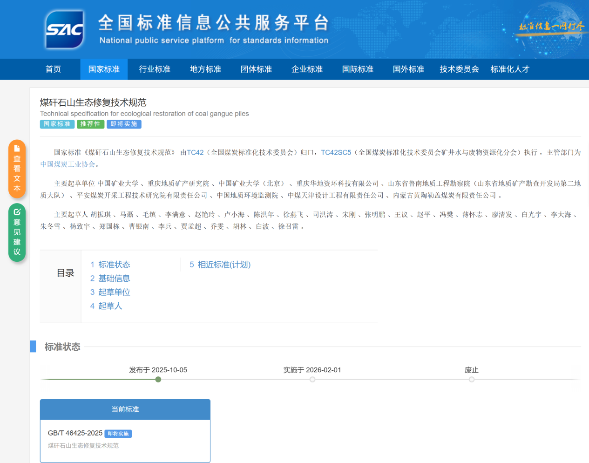
Task: Open the GB/T 46425-2025 standard entry
Action: click(x=75, y=433)
